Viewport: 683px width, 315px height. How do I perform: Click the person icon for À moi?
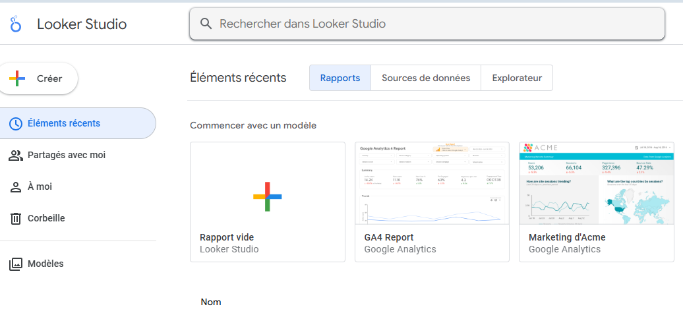tap(16, 187)
